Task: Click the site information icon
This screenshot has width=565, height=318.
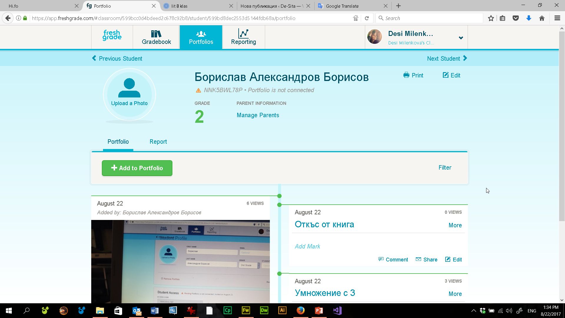Action: pos(18,18)
